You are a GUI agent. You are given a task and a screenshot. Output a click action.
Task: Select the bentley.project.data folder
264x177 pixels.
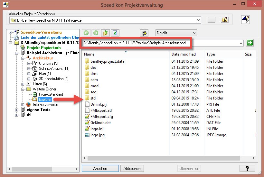pyautogui.click(x=107, y=61)
